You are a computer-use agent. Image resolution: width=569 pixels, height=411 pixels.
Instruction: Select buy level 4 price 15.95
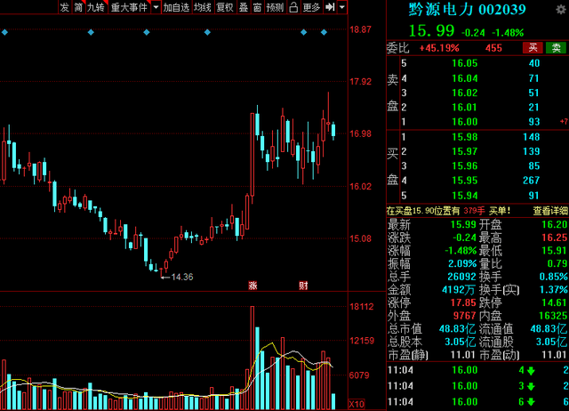click(x=464, y=181)
